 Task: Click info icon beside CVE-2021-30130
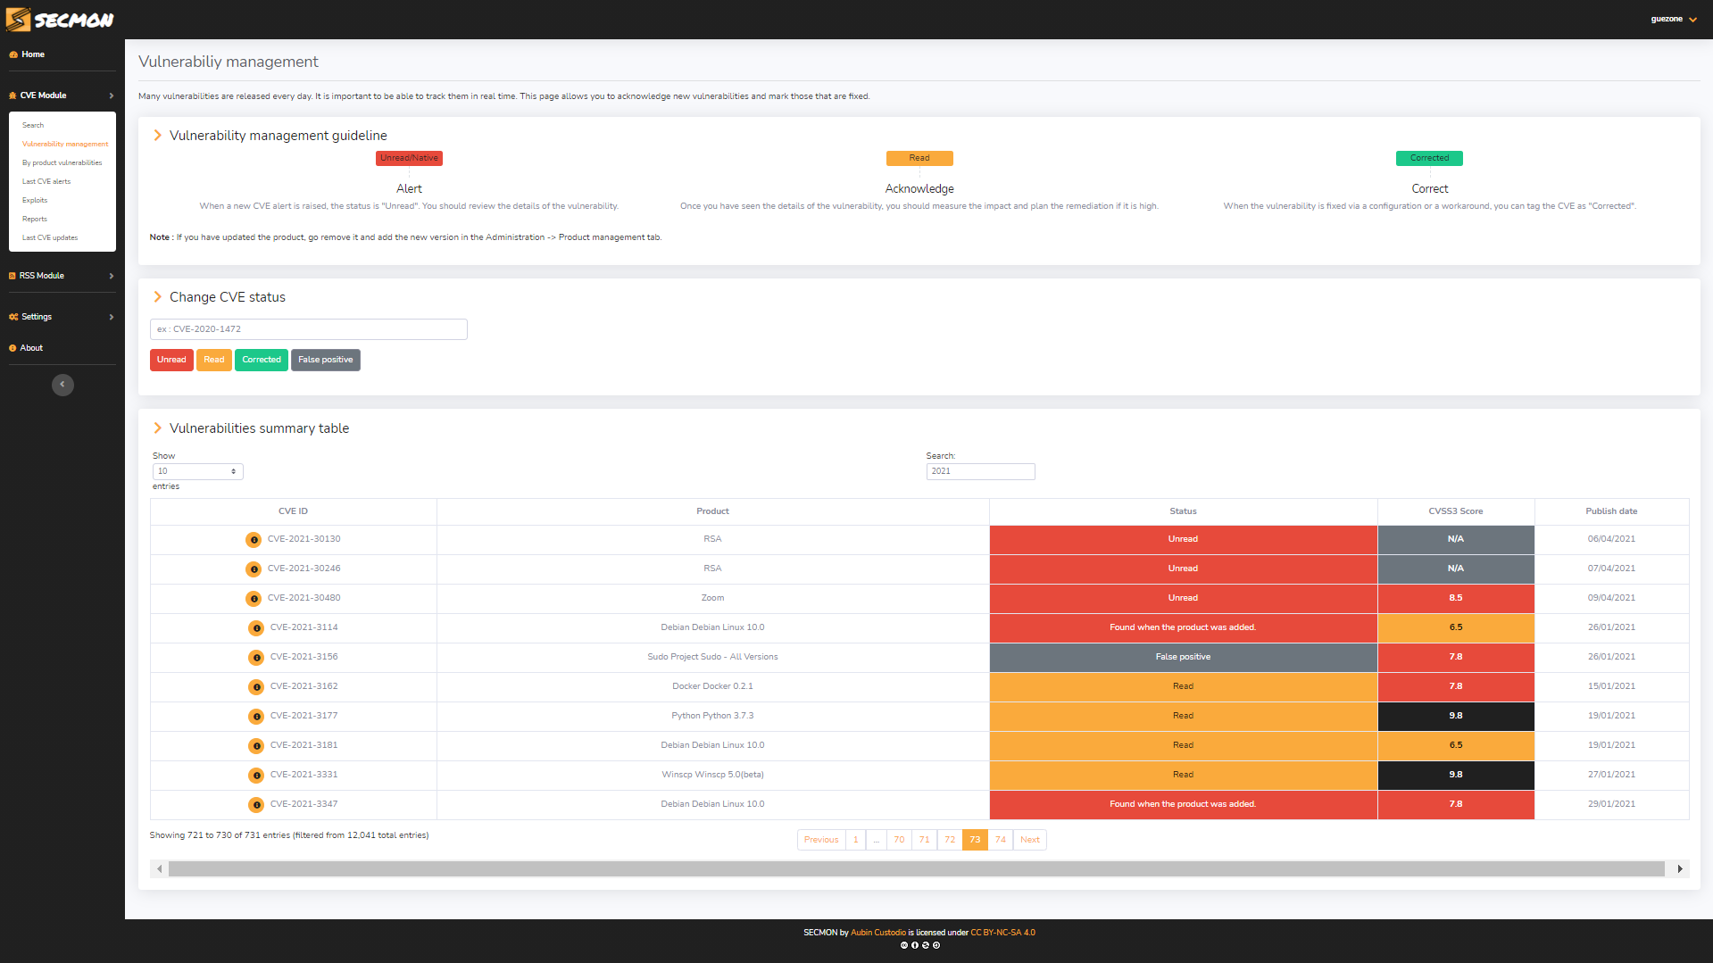pyautogui.click(x=254, y=540)
